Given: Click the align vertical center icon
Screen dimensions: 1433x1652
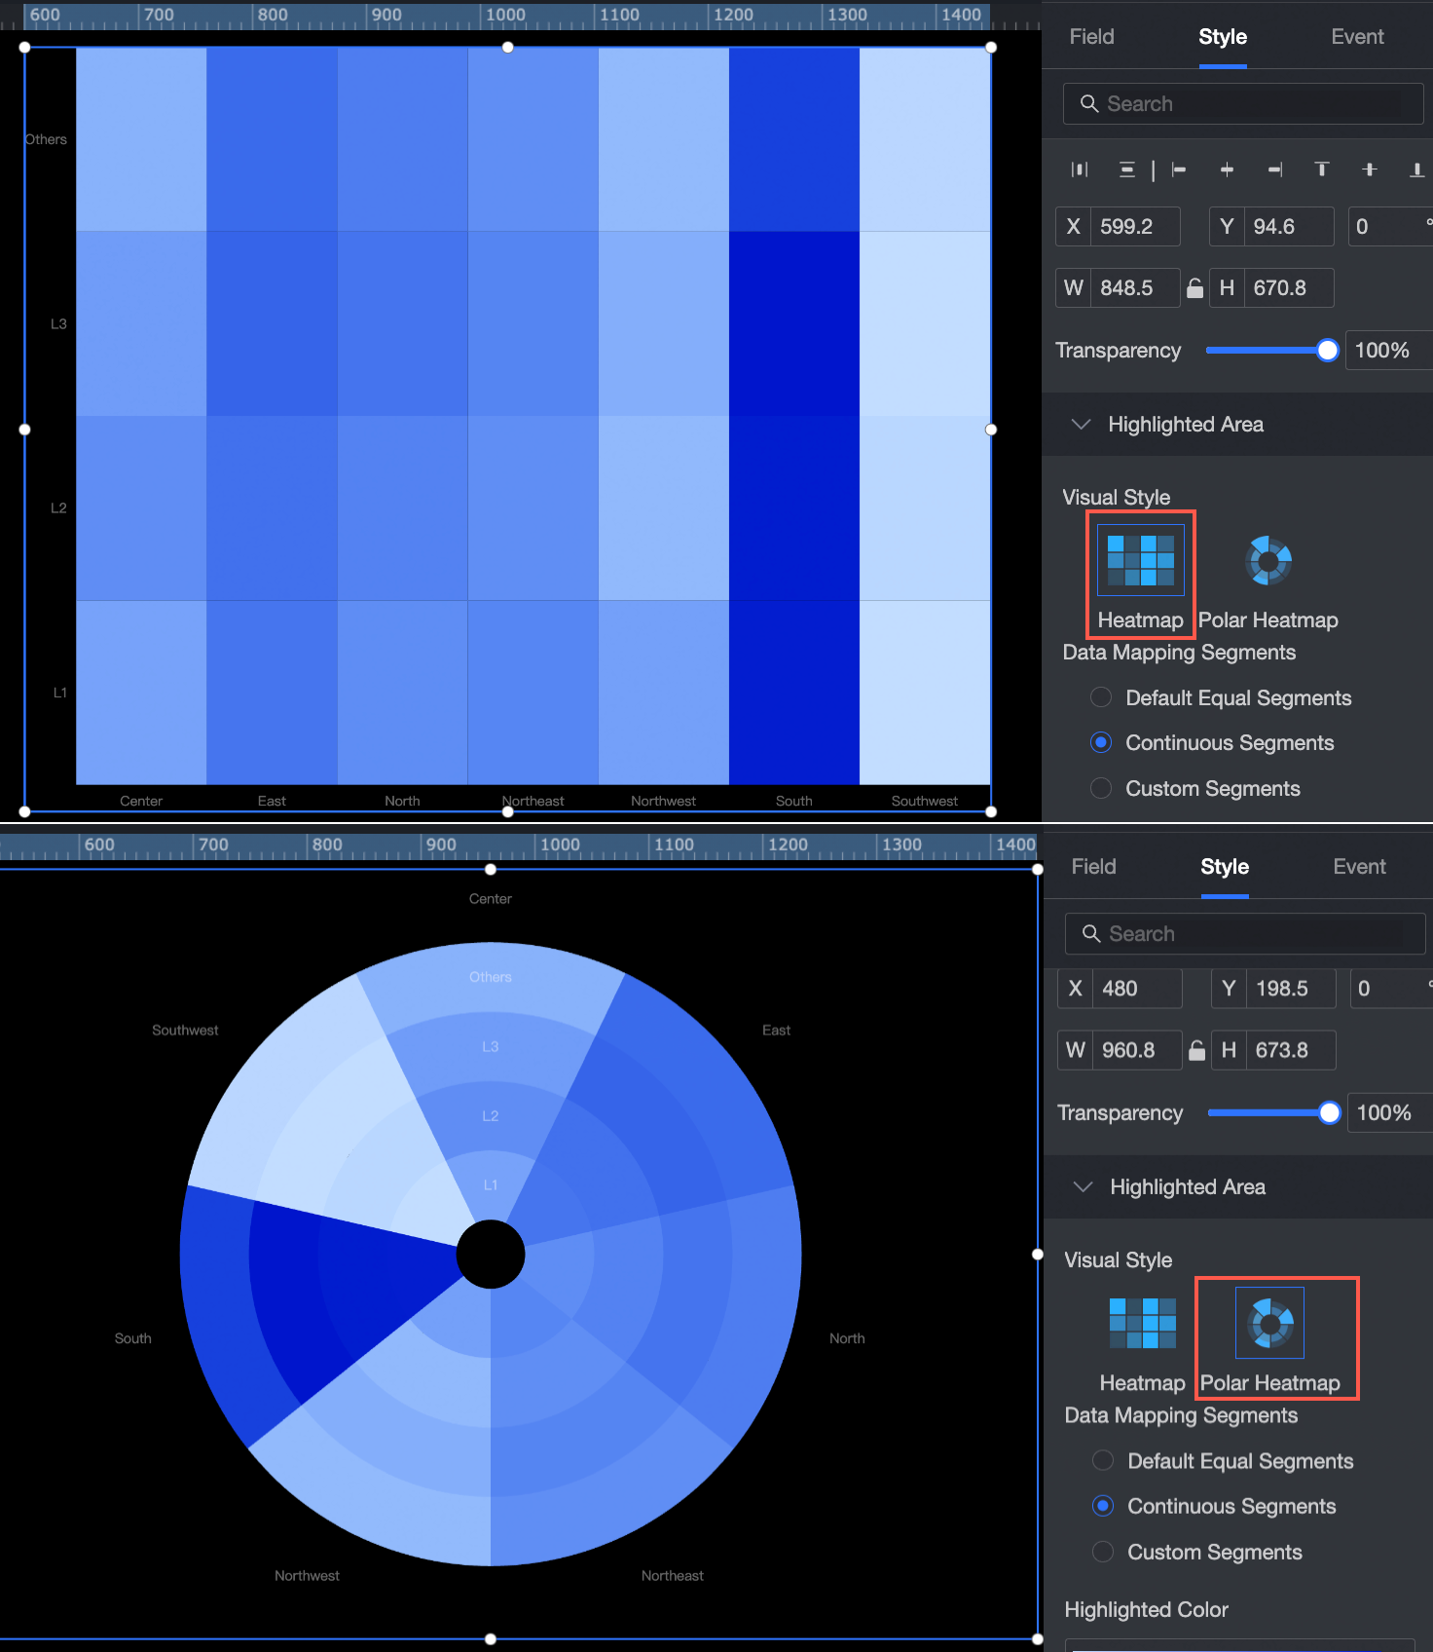Looking at the screenshot, I should coord(1370,169).
